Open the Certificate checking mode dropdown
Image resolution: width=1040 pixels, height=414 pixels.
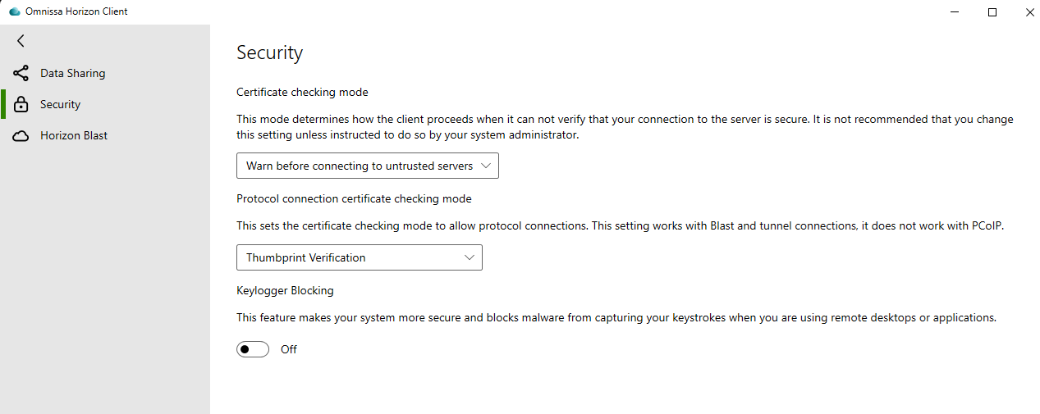tap(368, 166)
